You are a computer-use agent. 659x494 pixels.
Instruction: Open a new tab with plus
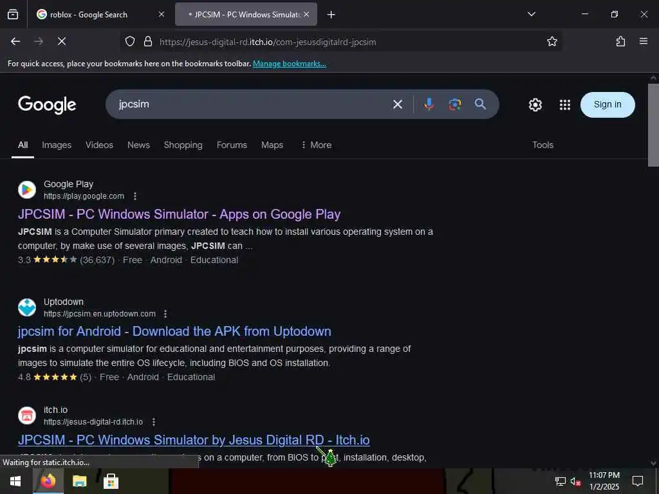331,15
